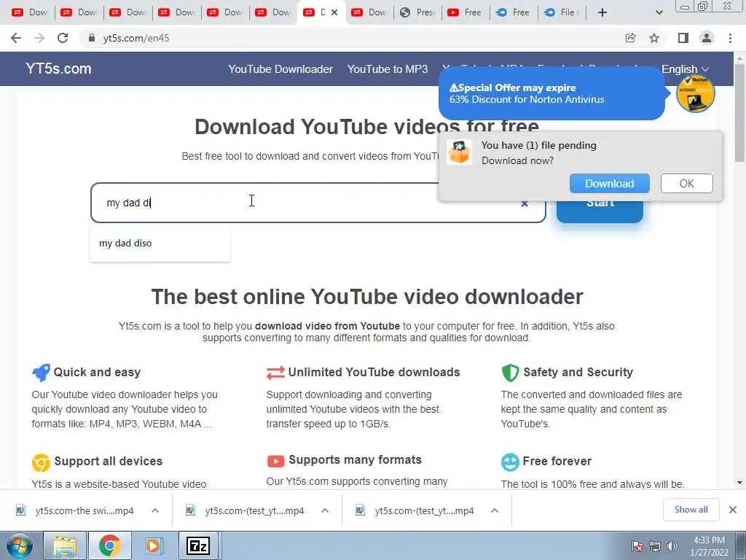Expand the English language dropdown
The height and width of the screenshot is (560, 746).
(685, 69)
